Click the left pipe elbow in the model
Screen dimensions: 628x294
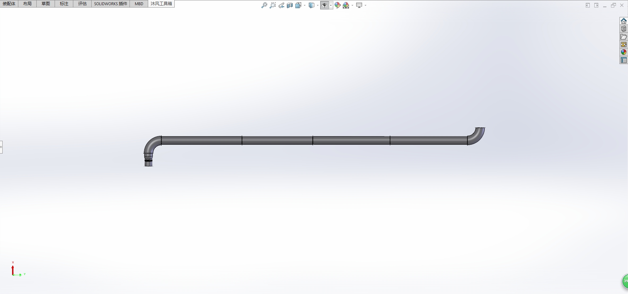(151, 143)
